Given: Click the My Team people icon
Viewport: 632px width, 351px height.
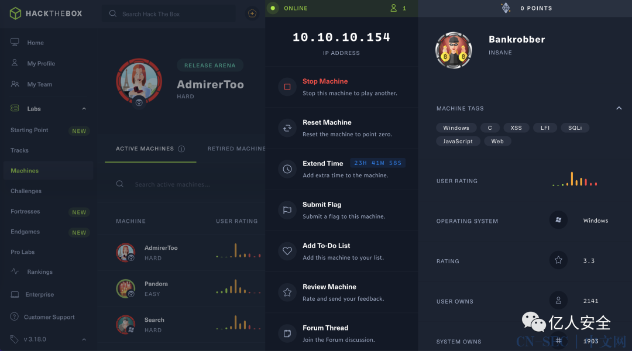Looking at the screenshot, I should (x=15, y=84).
